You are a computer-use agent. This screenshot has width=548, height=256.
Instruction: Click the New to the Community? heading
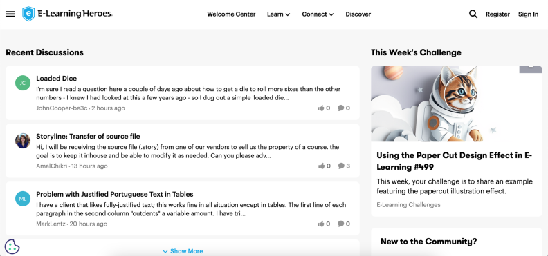(x=428, y=242)
